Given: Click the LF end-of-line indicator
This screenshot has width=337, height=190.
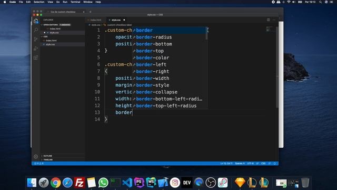Looking at the screenshot, I should [x=257, y=164].
